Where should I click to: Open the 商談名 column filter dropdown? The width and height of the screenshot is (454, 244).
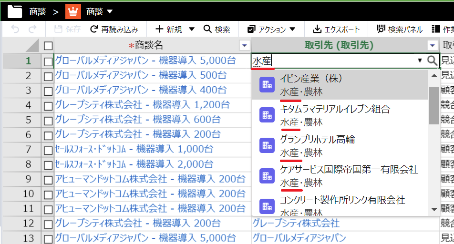(244, 45)
